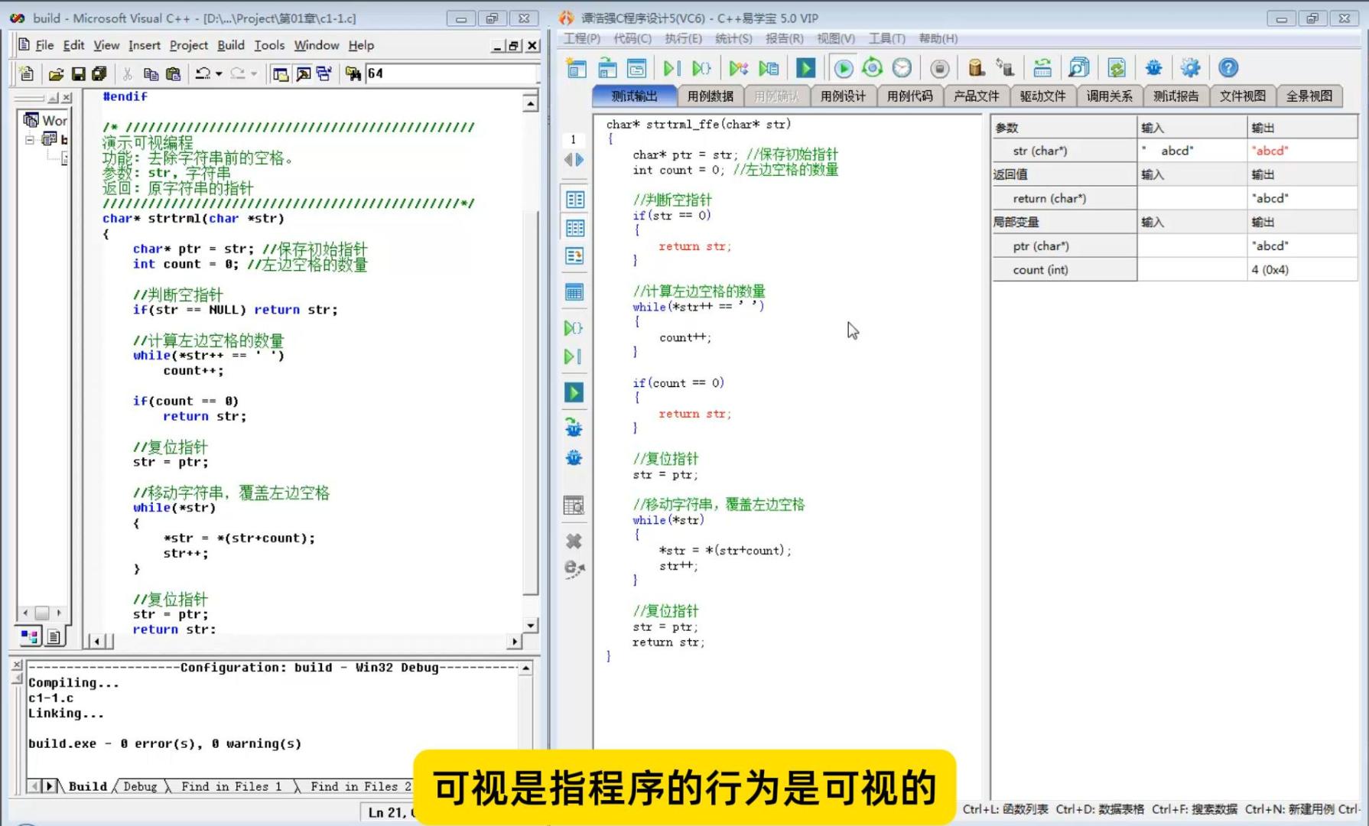
Task: Click the Paste clipboard icon
Action: click(x=174, y=73)
